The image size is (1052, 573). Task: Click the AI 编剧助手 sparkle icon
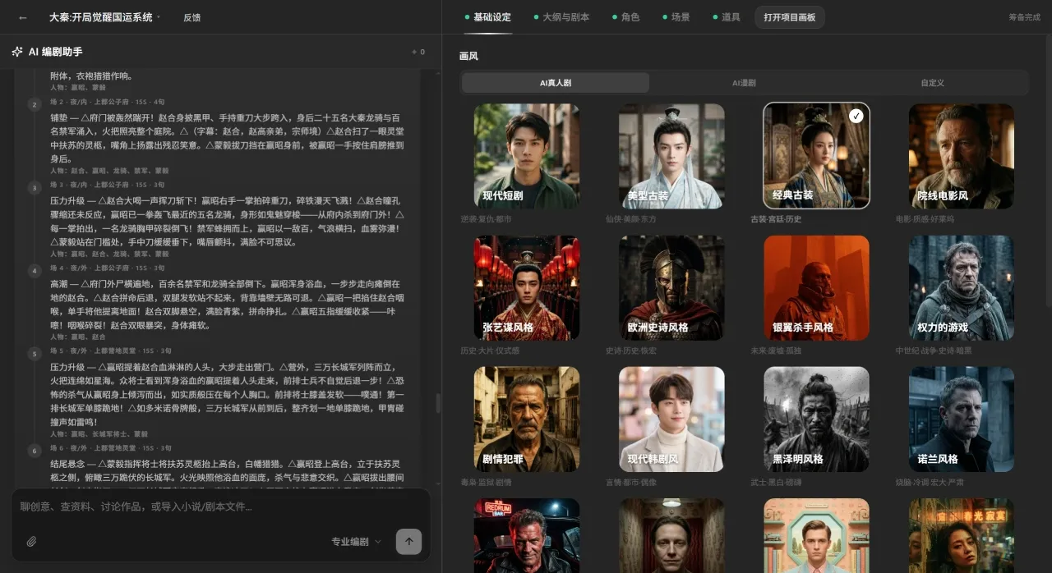(x=17, y=52)
